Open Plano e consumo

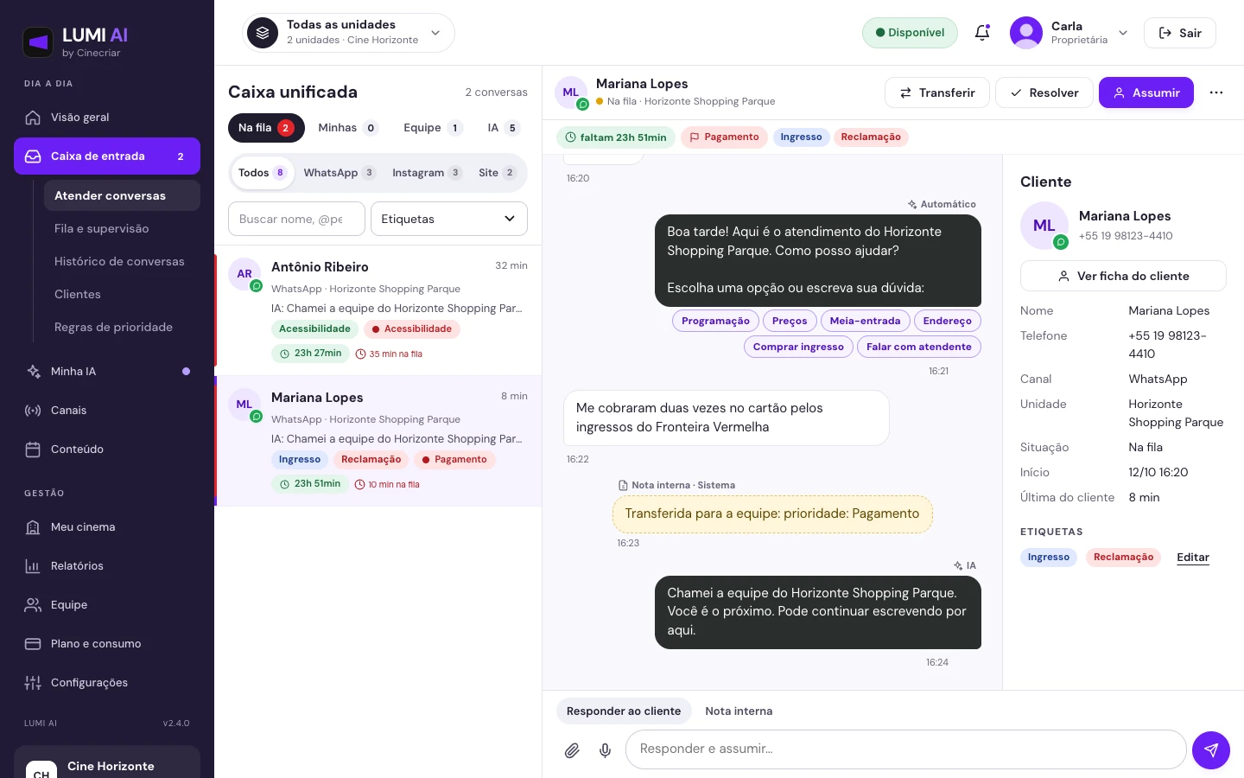(x=107, y=644)
